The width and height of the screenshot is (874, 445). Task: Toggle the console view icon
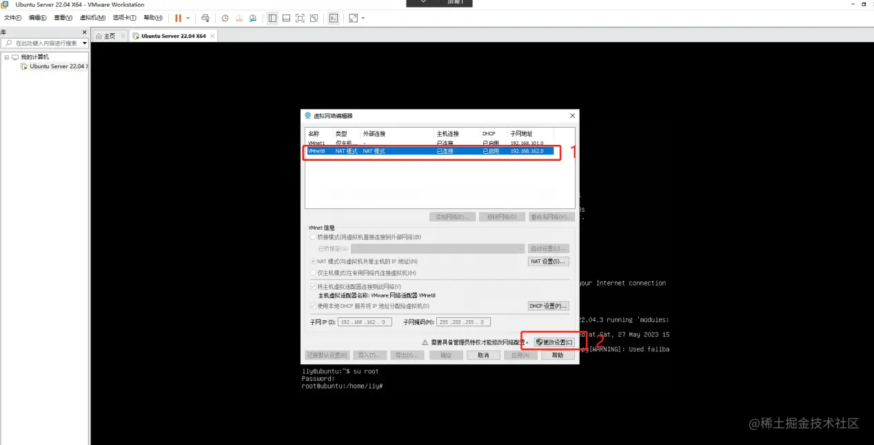[334, 18]
